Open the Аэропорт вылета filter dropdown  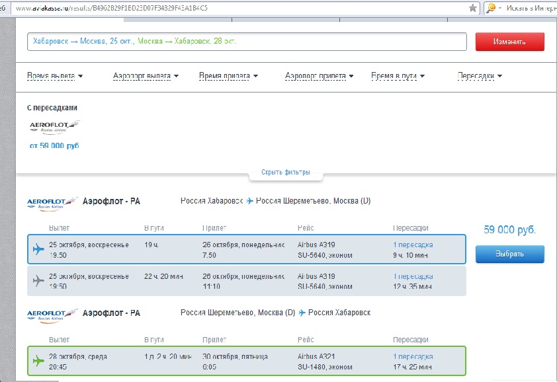[146, 75]
